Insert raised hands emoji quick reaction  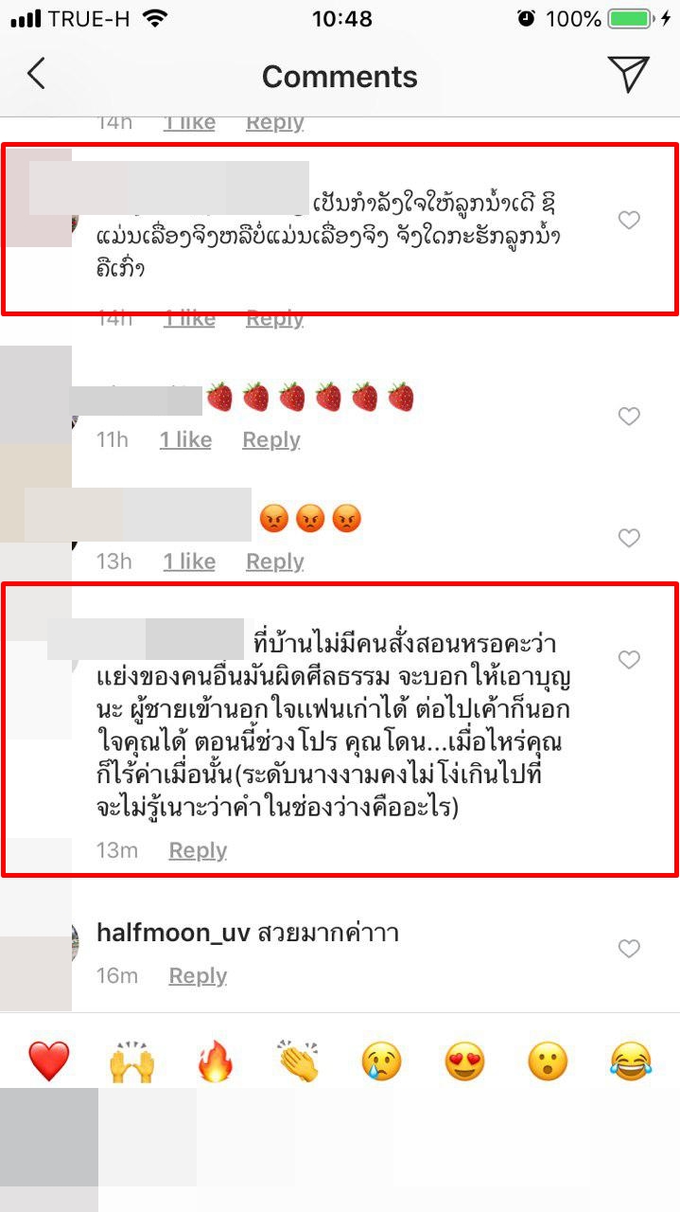(x=131, y=1061)
